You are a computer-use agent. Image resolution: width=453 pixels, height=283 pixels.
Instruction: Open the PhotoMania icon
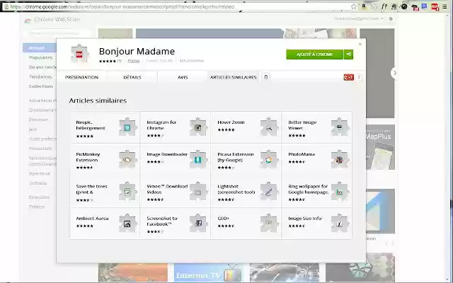pos(340,158)
